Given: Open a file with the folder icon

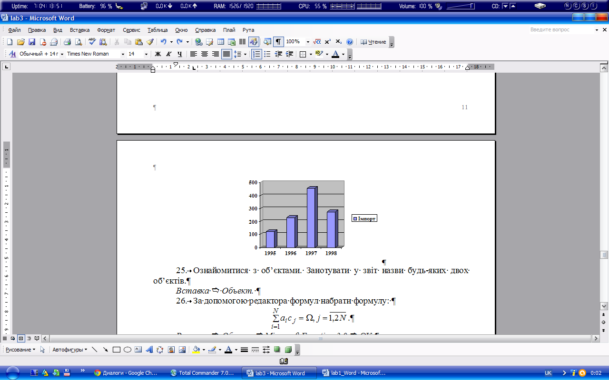Looking at the screenshot, I should (21, 42).
